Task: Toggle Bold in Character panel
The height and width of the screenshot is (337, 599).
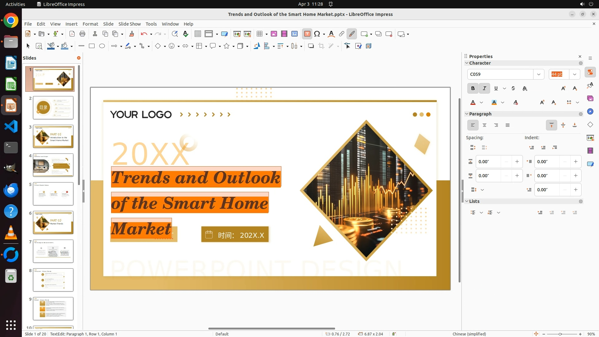Action: coord(473,88)
